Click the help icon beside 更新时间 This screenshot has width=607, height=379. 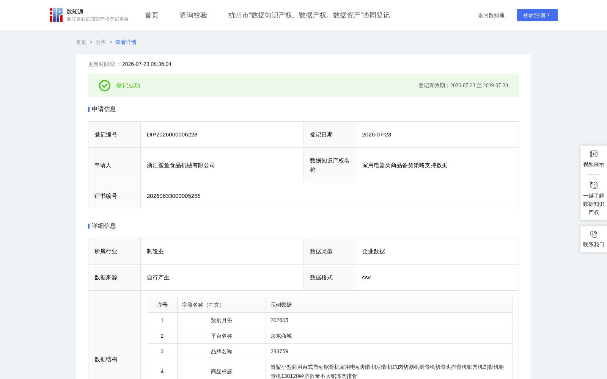coord(113,64)
